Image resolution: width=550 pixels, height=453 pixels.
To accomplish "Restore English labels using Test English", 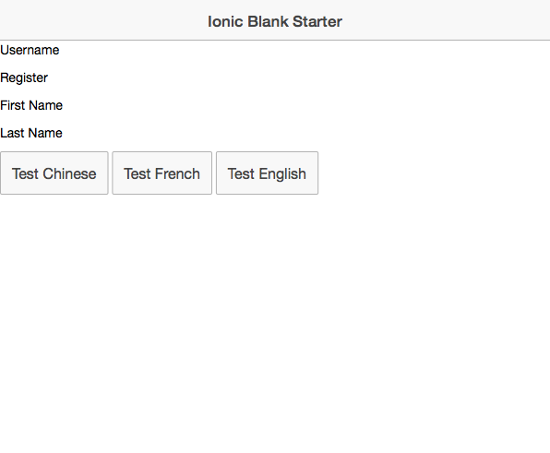I will click(x=268, y=173).
